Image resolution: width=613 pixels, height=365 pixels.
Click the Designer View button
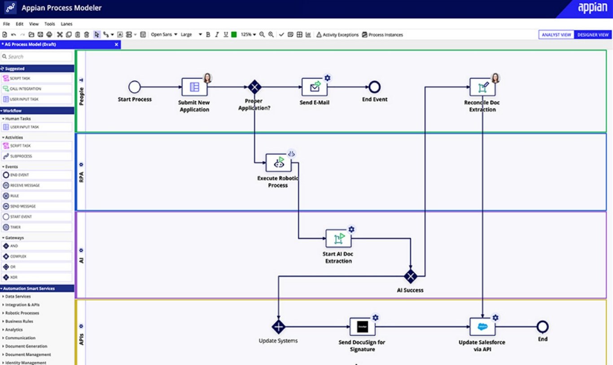coord(593,35)
